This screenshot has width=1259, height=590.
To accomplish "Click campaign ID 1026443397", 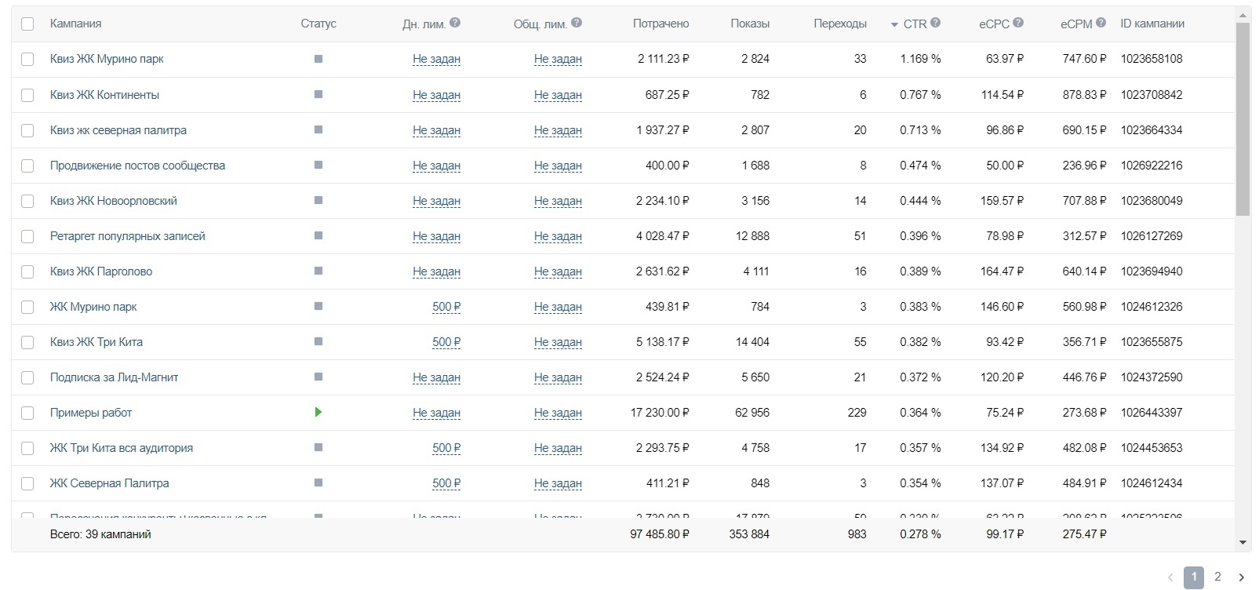I will coord(1152,413).
